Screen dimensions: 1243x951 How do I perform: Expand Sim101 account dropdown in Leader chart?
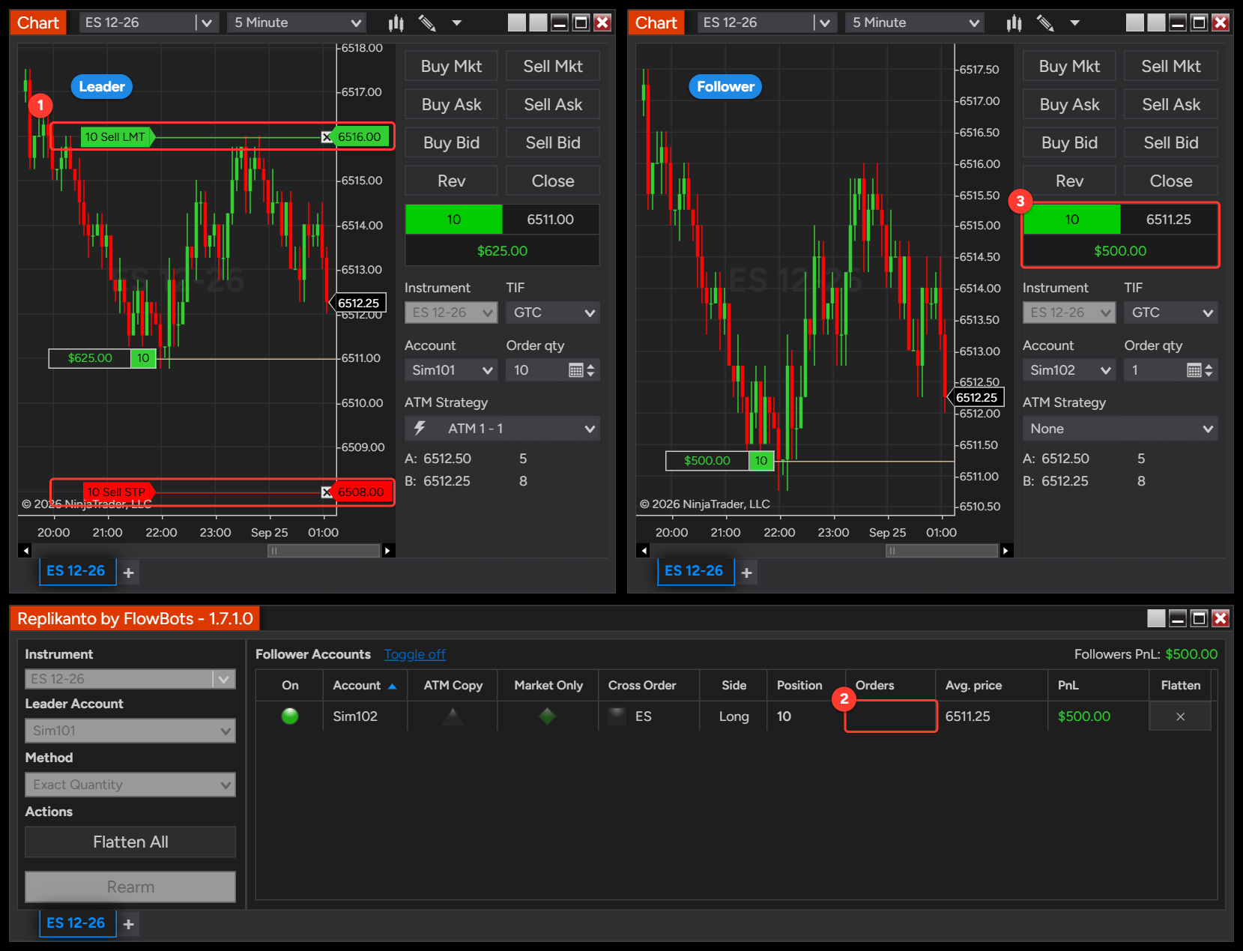(451, 370)
